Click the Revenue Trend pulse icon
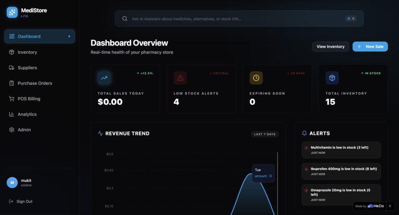The height and width of the screenshot is (215, 399). coord(100,133)
